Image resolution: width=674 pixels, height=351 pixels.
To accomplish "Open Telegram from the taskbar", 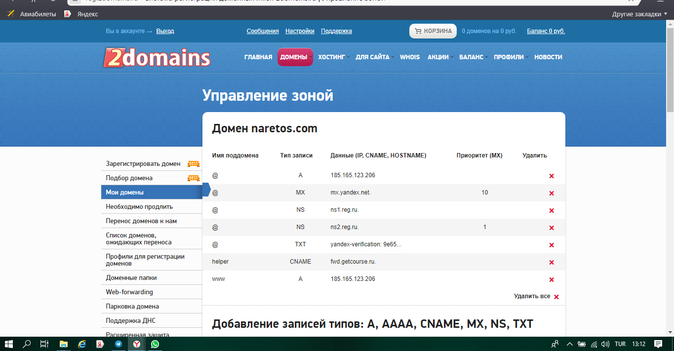I will (119, 344).
